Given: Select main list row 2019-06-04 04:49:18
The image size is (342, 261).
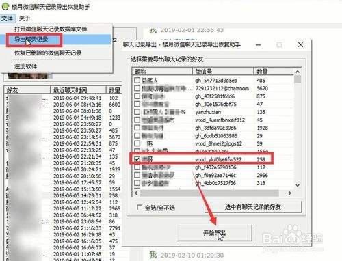Looking at the screenshot, I should (x=64, y=118).
